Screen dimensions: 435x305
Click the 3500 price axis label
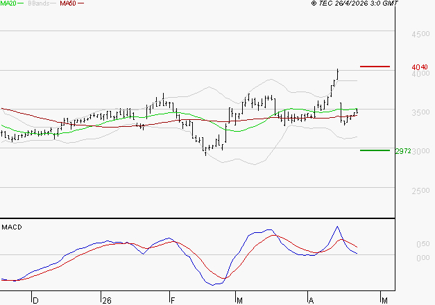tap(420, 112)
